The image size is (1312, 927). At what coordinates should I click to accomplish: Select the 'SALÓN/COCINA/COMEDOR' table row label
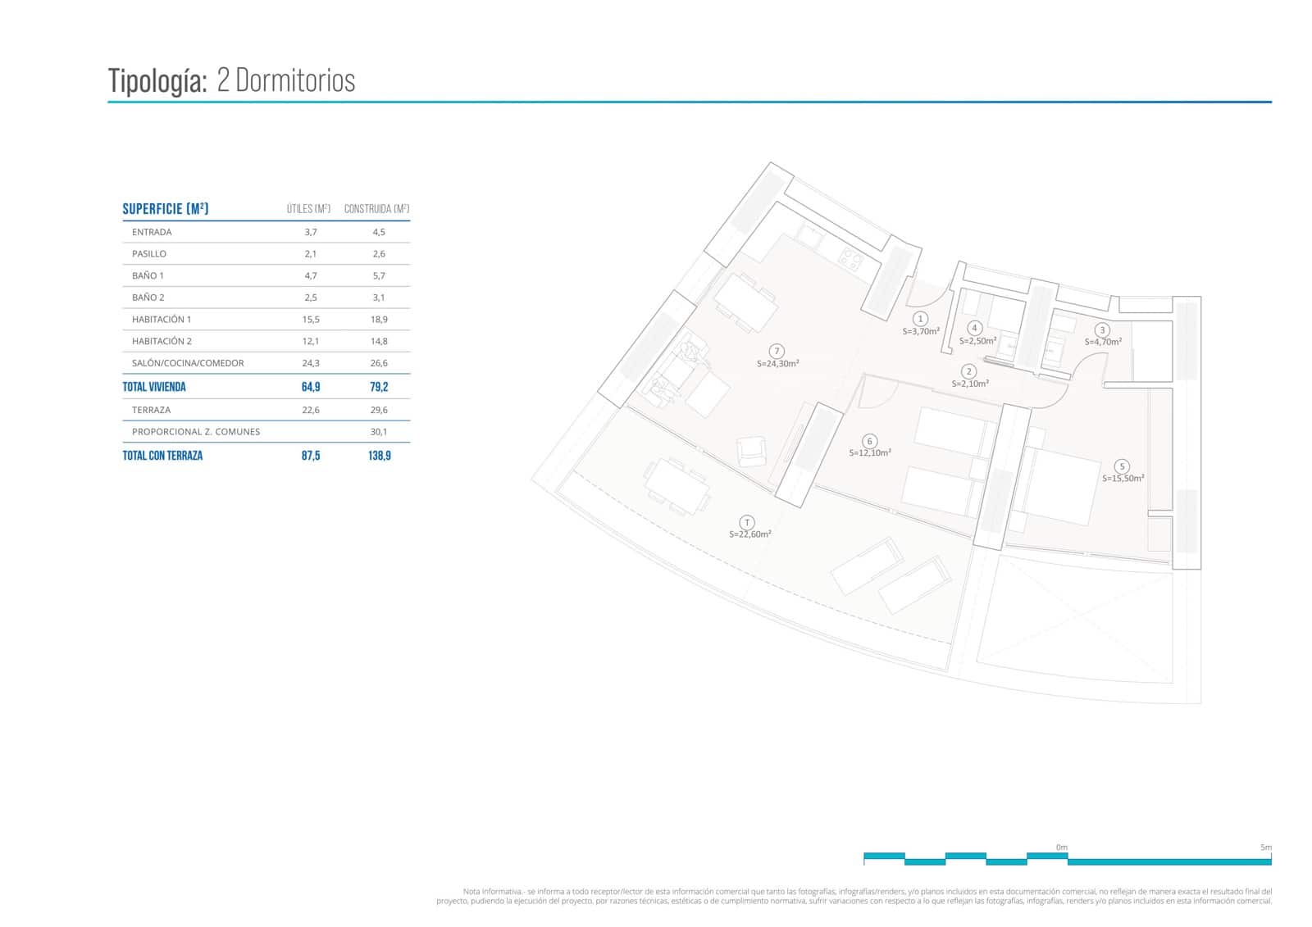point(188,363)
